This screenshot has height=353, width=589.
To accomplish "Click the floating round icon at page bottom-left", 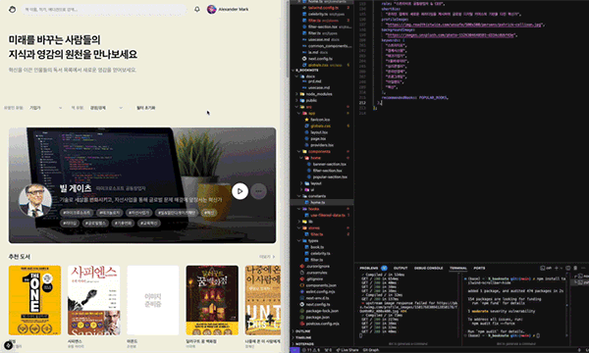I will [x=8, y=345].
